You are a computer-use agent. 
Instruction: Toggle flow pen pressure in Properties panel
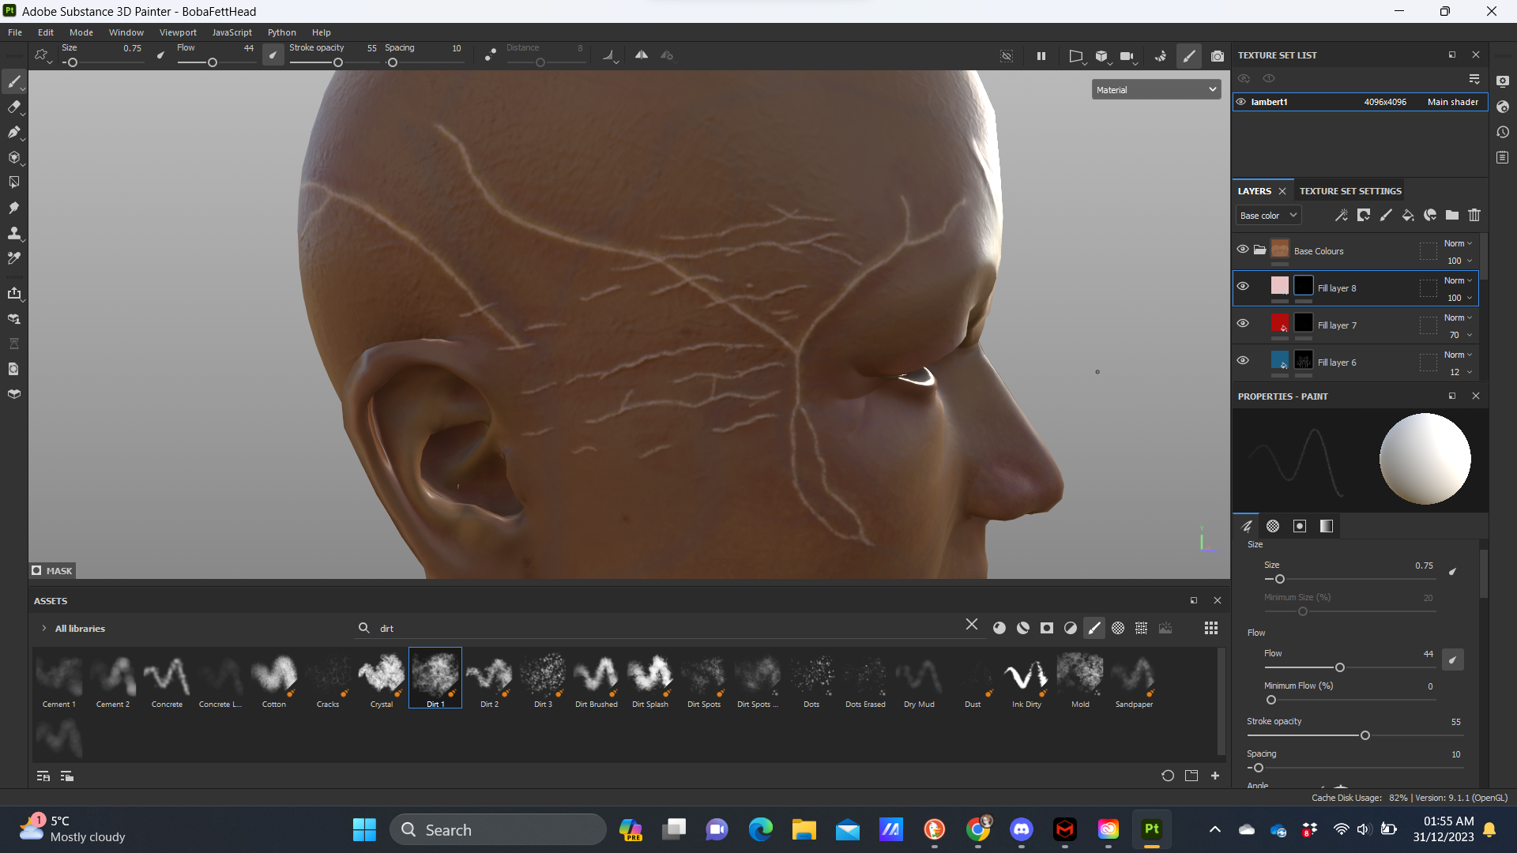click(x=1452, y=659)
